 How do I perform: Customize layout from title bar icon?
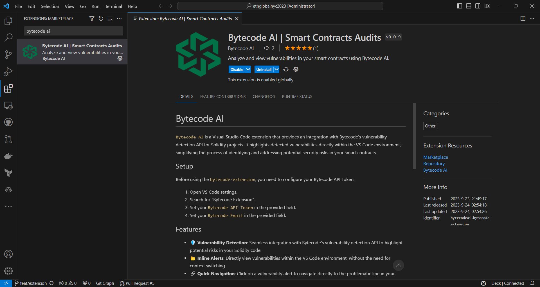coord(487,6)
